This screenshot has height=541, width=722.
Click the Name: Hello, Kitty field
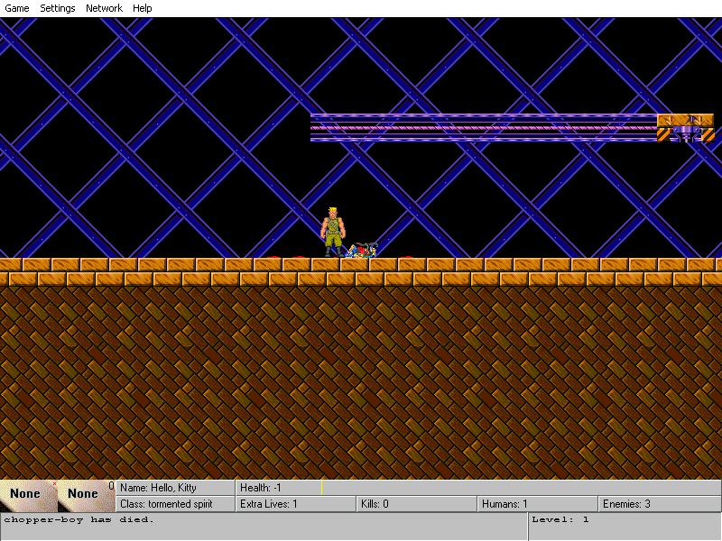(x=175, y=488)
